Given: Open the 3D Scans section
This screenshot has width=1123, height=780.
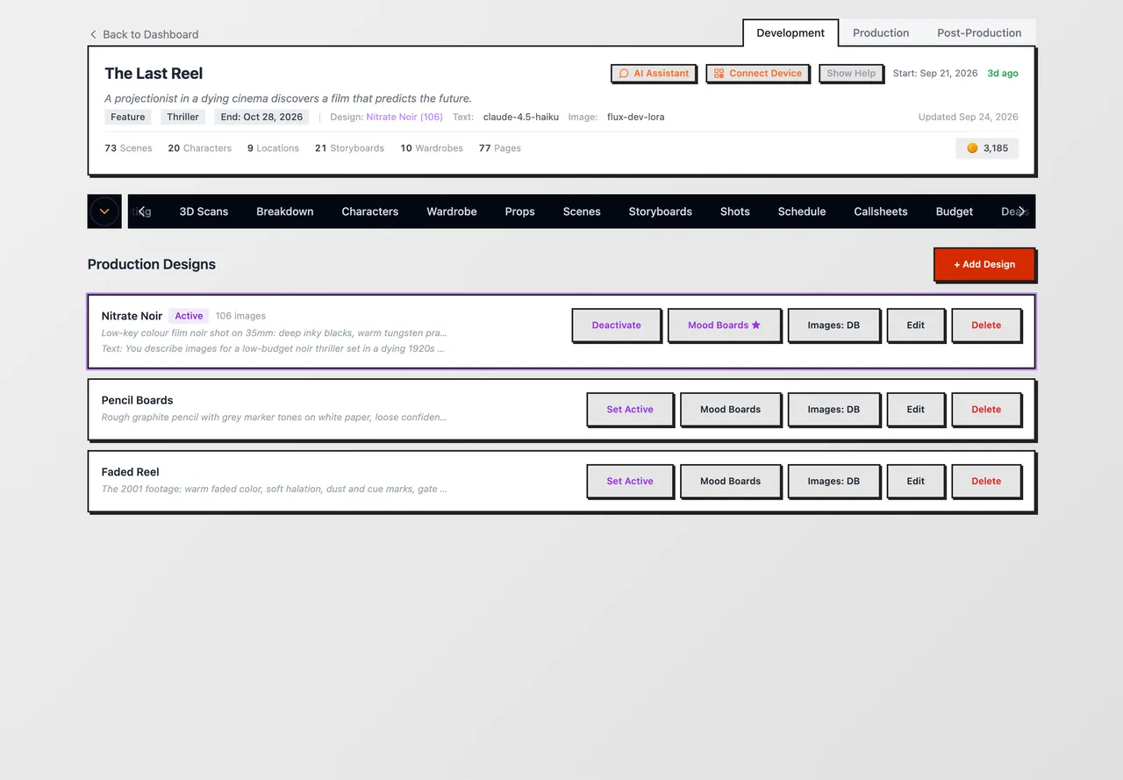Looking at the screenshot, I should pos(204,211).
